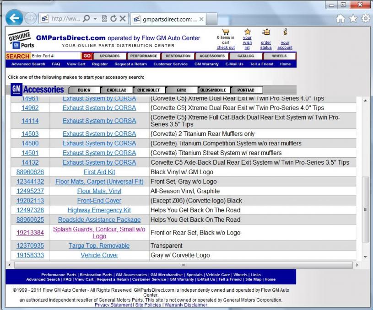Image resolution: width=373 pixels, height=310 pixels.
Task: Click the Targa Top, Removable link
Action: click(x=99, y=246)
